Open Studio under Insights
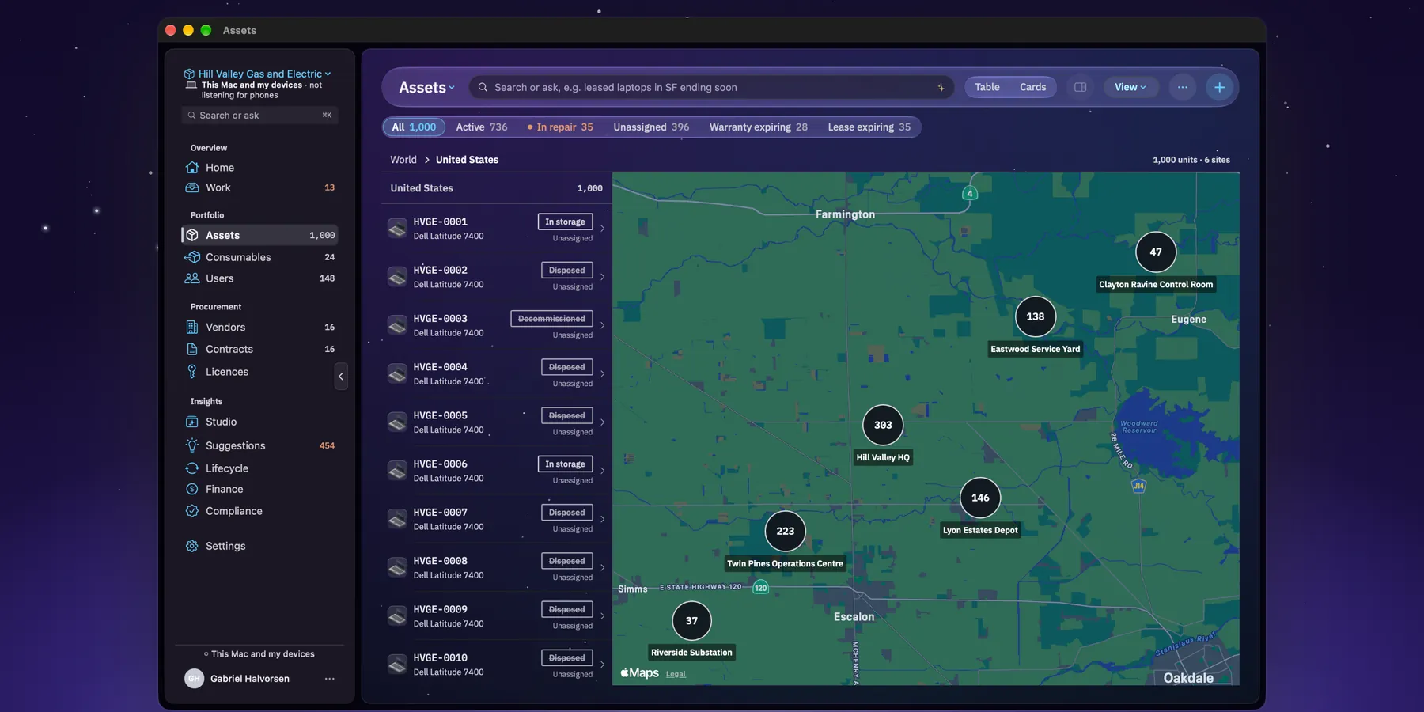Screen dimensions: 1424x712 [x=259, y=422]
